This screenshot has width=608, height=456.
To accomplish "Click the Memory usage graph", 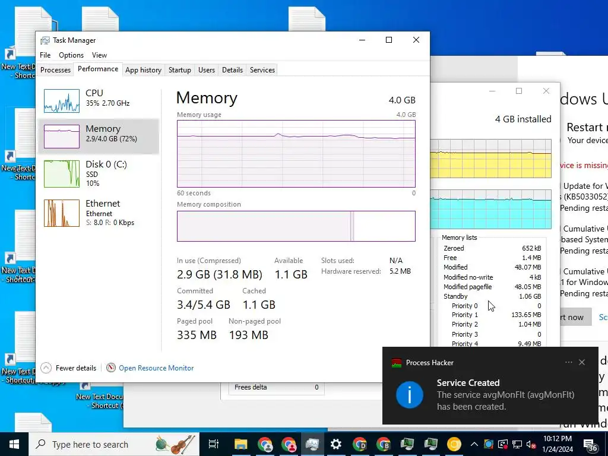I will coord(296,154).
